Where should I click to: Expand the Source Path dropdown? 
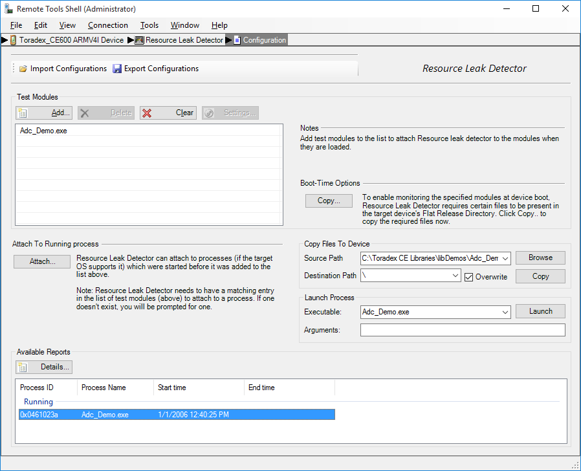click(x=505, y=258)
